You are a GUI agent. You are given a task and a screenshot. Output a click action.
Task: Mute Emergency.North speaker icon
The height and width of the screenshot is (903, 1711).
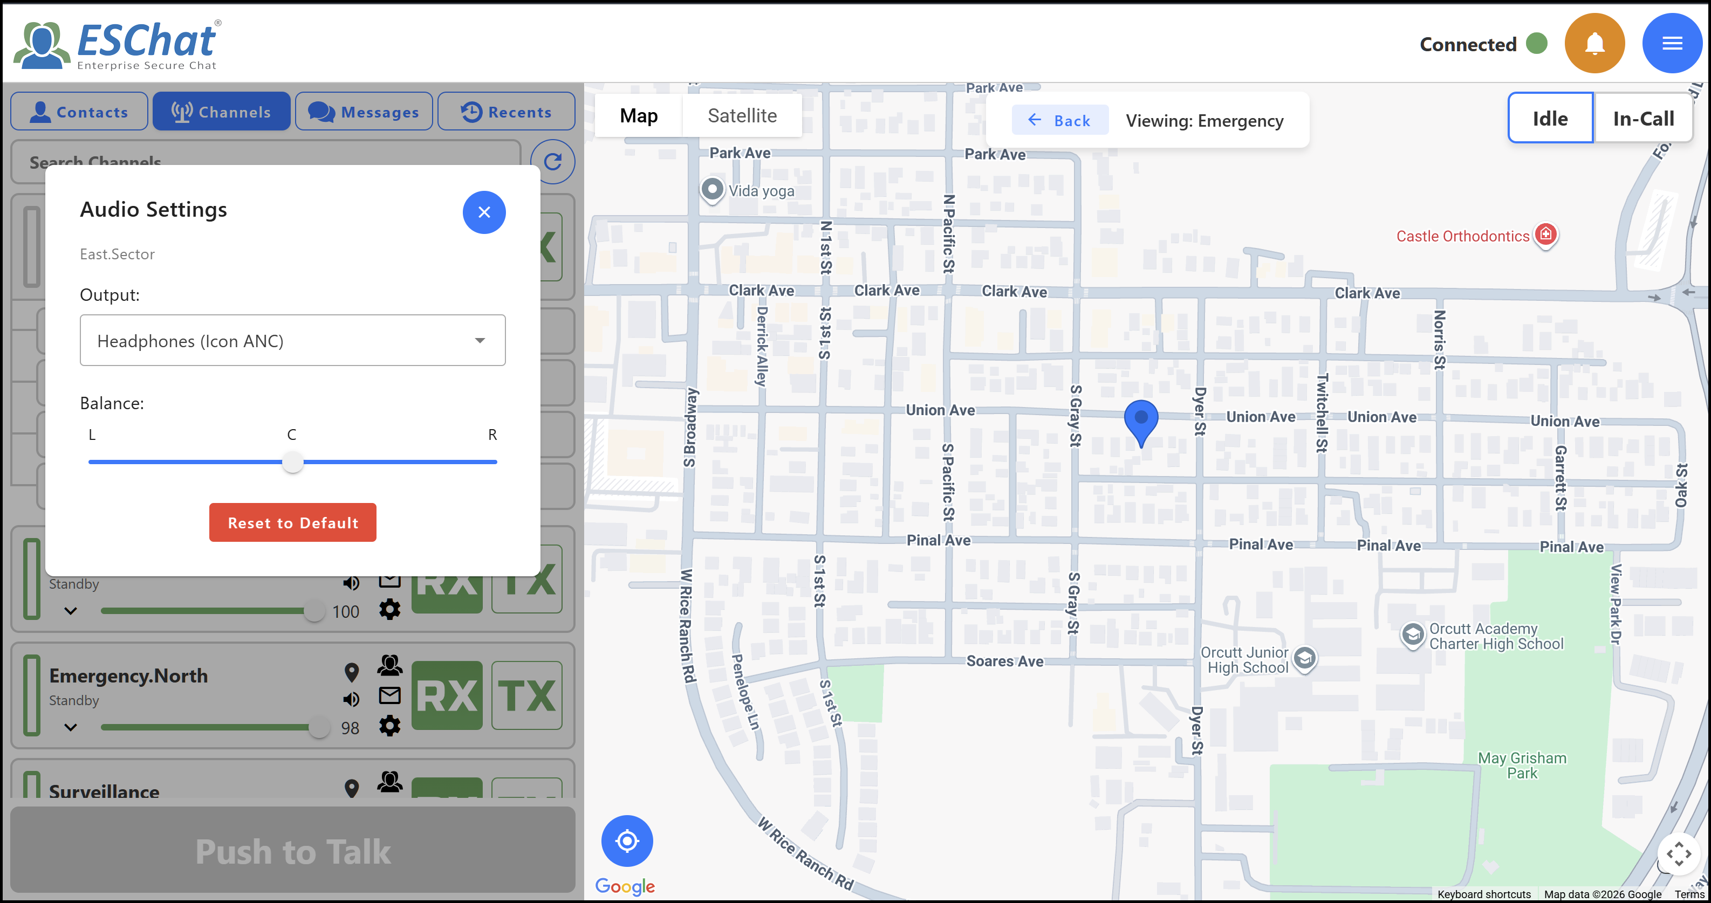(351, 699)
